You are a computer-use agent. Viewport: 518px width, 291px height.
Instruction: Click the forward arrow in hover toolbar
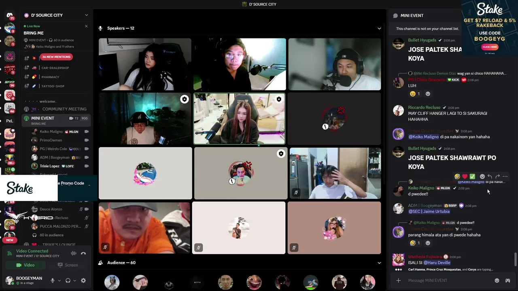(497, 177)
